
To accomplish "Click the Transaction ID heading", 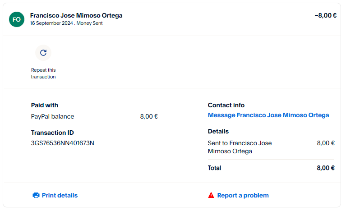I will click(52, 133).
